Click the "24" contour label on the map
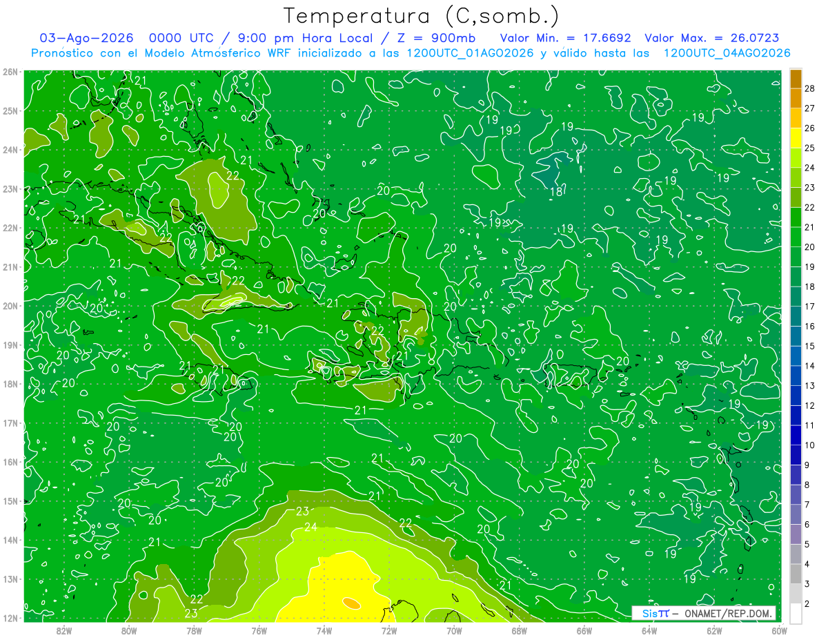The height and width of the screenshot is (640, 828). 311,527
